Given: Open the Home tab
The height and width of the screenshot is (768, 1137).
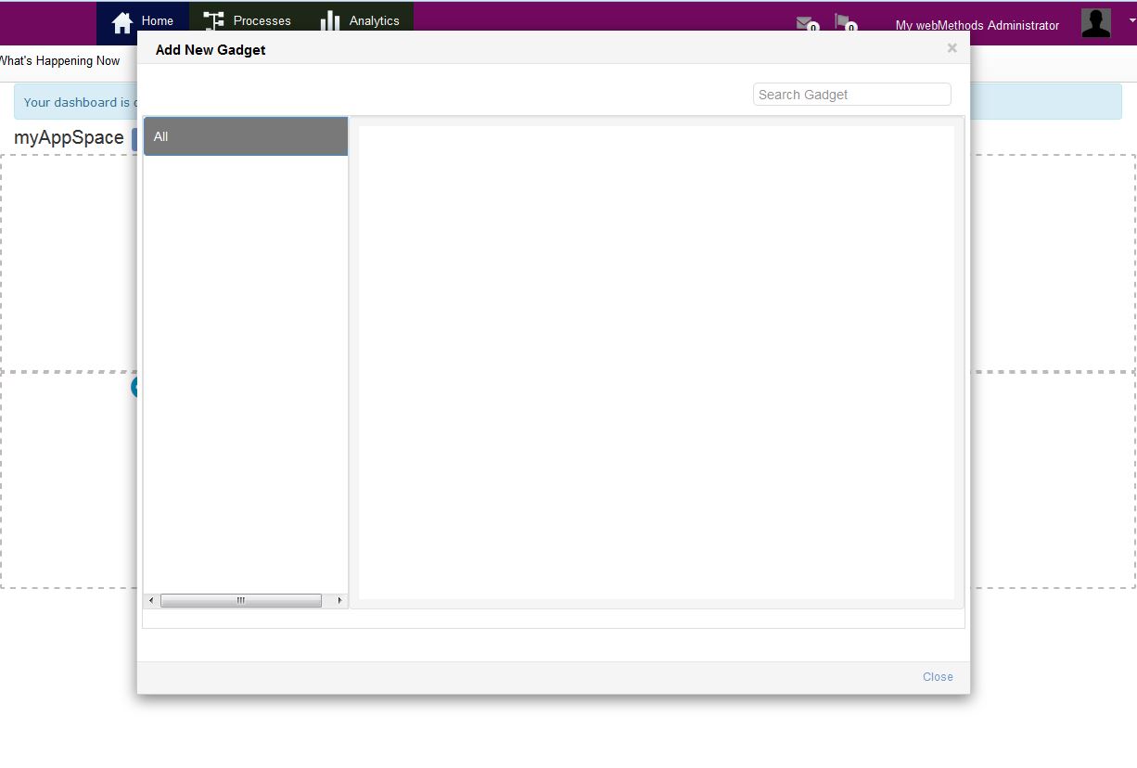Looking at the screenshot, I should click(x=157, y=20).
